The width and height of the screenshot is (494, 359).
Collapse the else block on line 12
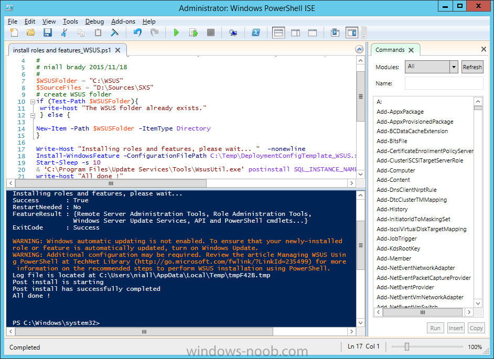pyautogui.click(x=33, y=115)
